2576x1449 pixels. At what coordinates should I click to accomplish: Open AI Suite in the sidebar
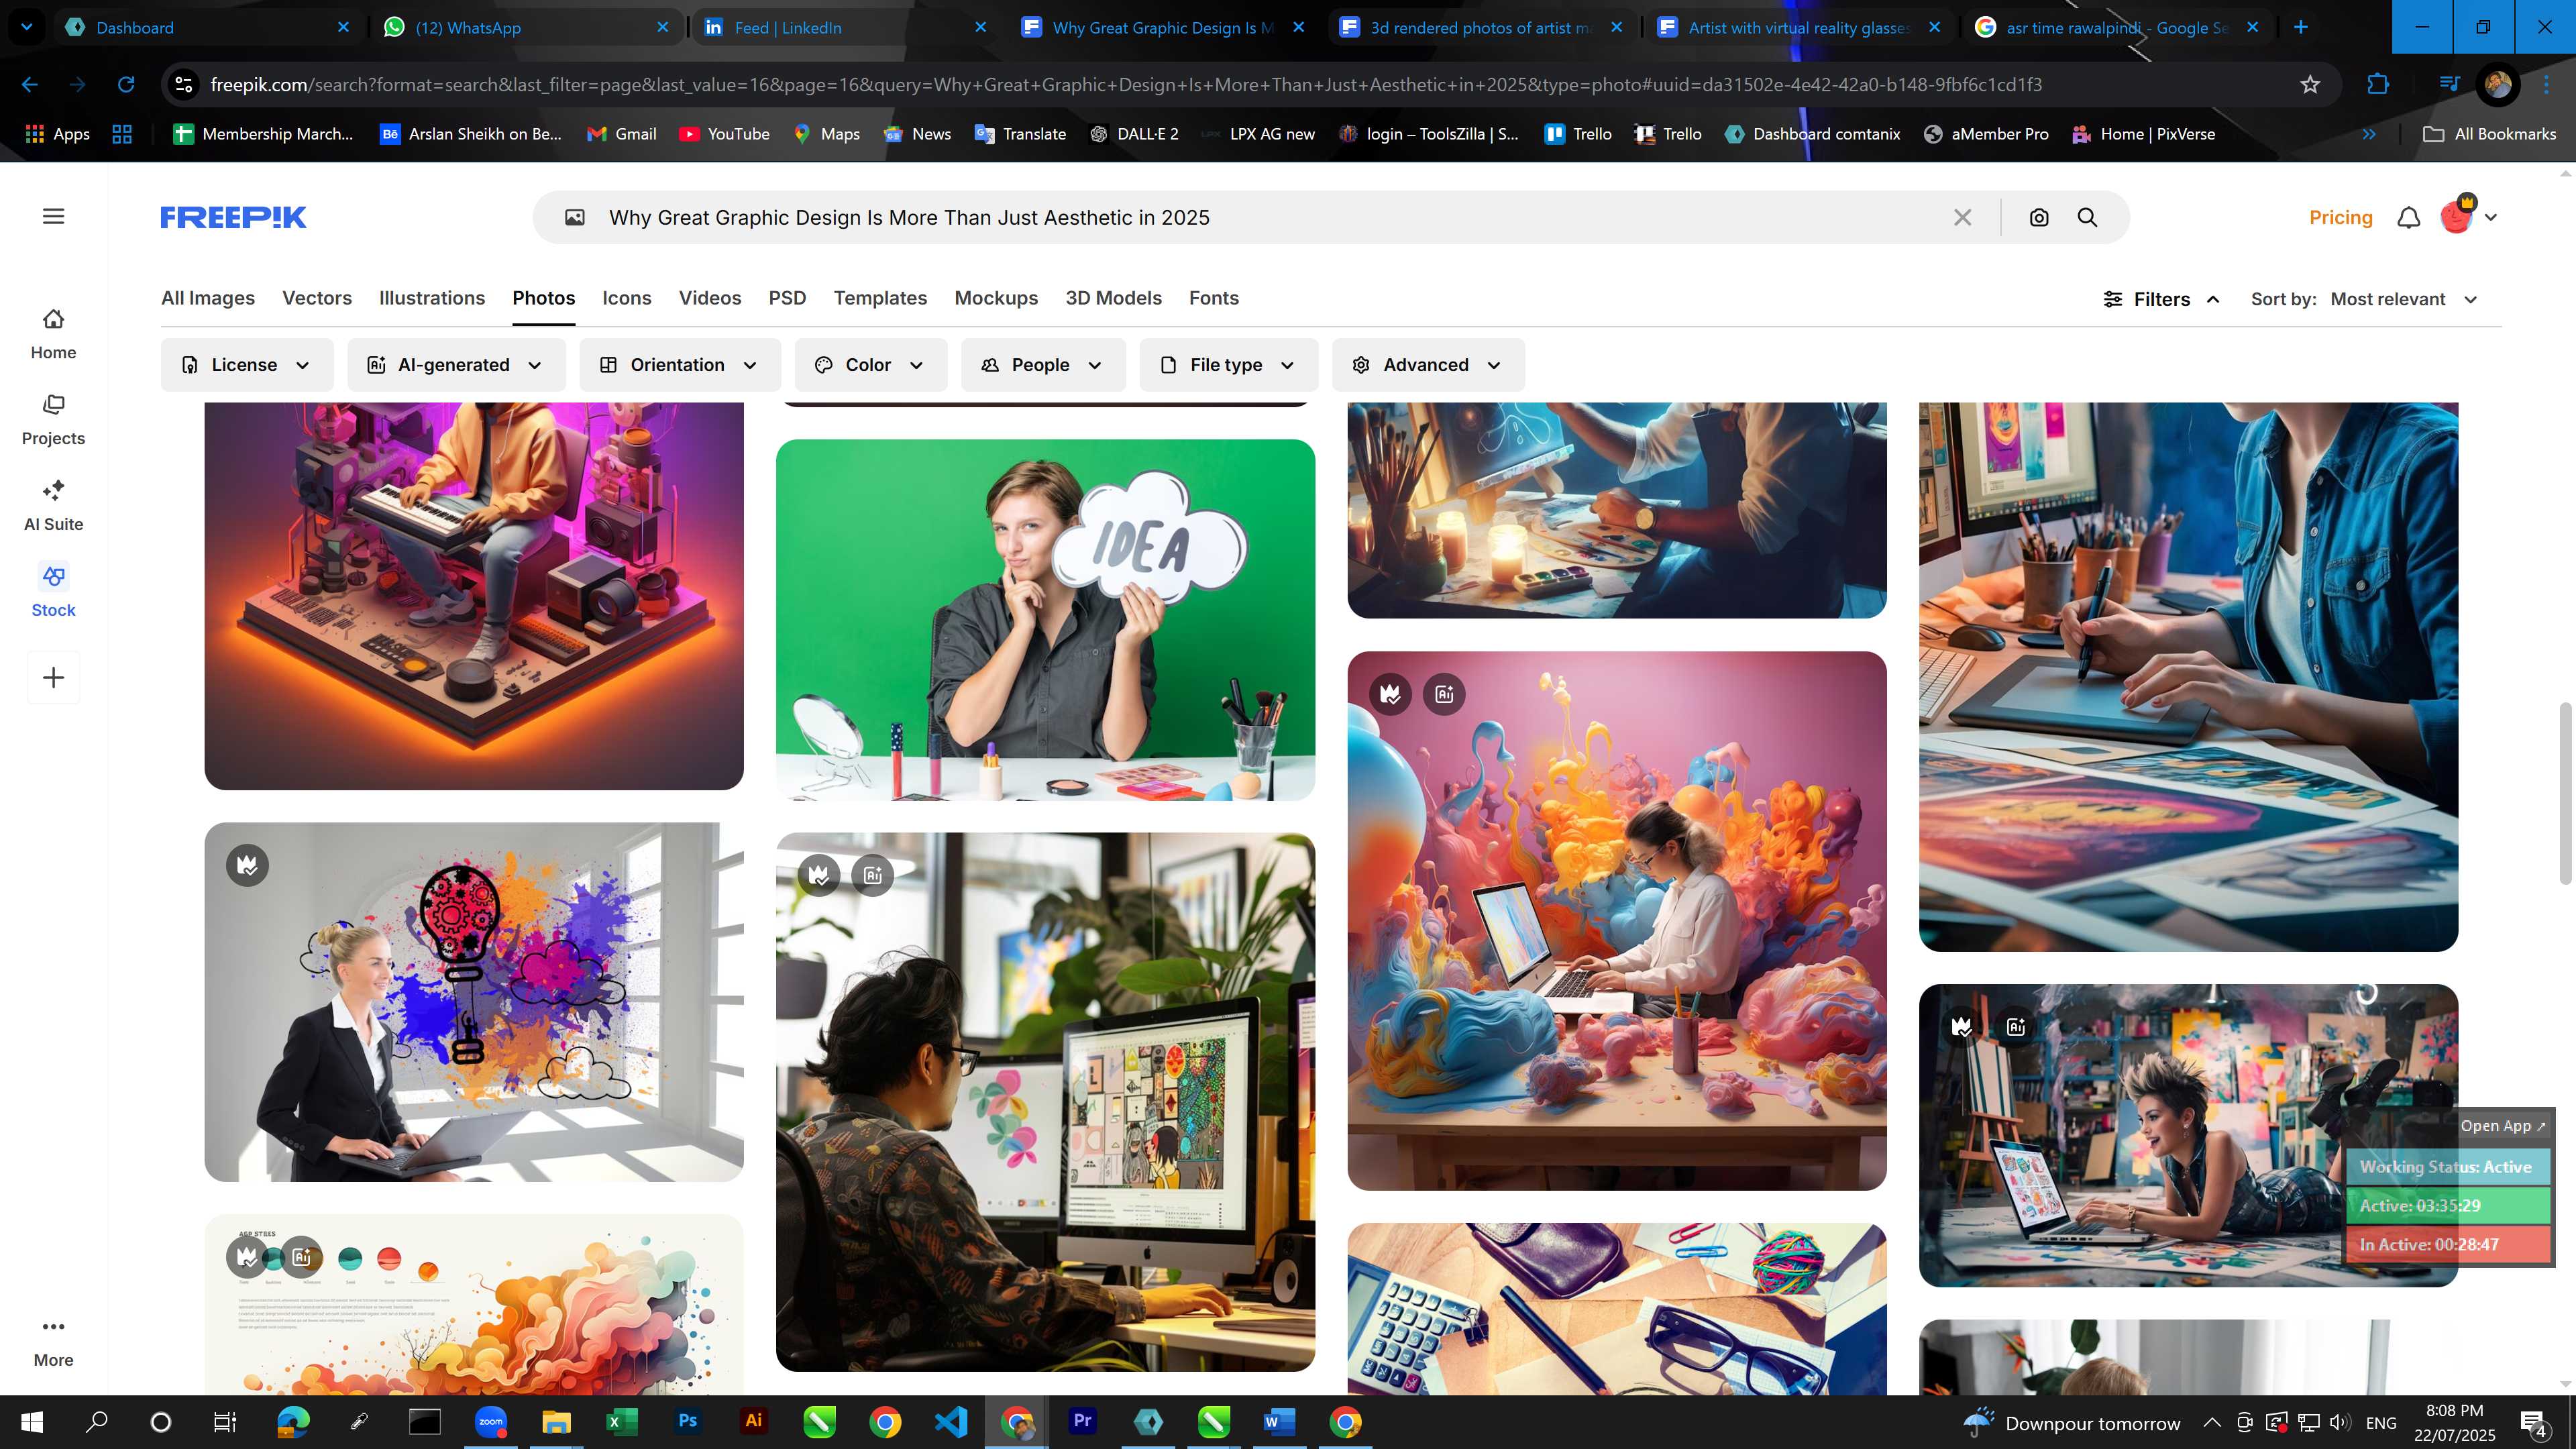point(53,506)
